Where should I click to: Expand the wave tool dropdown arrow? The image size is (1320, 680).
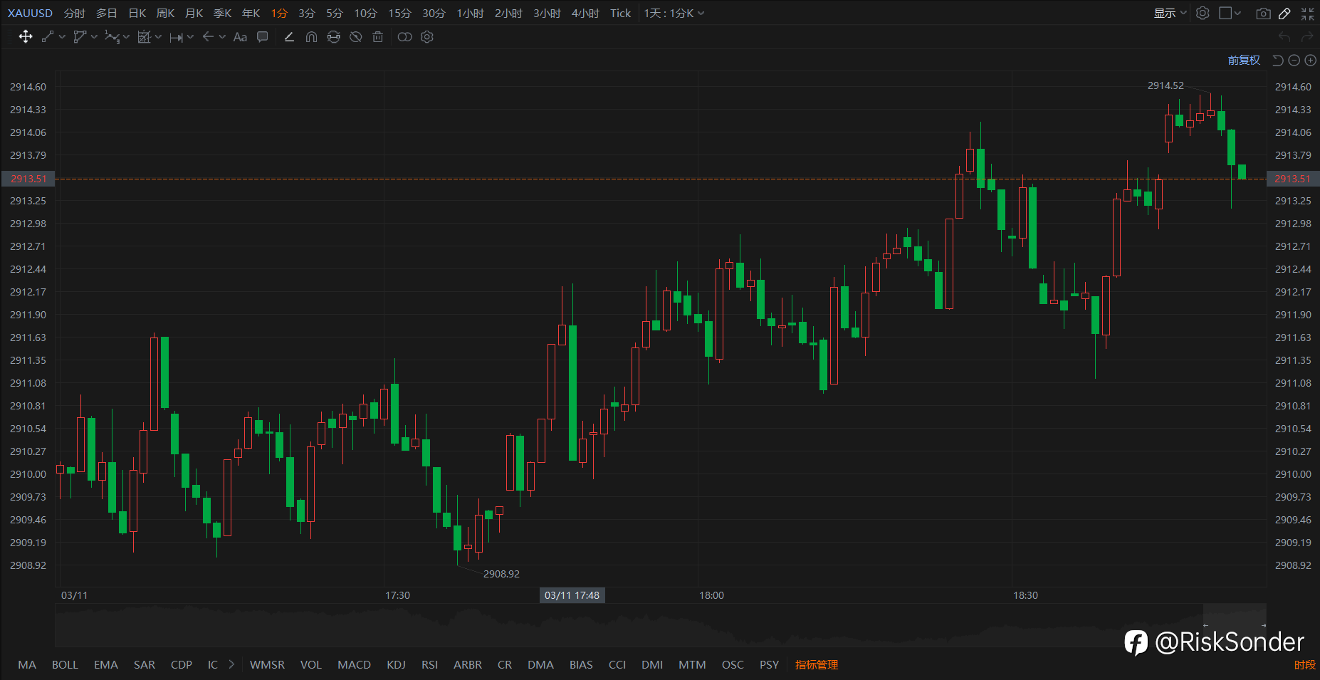tap(126, 37)
